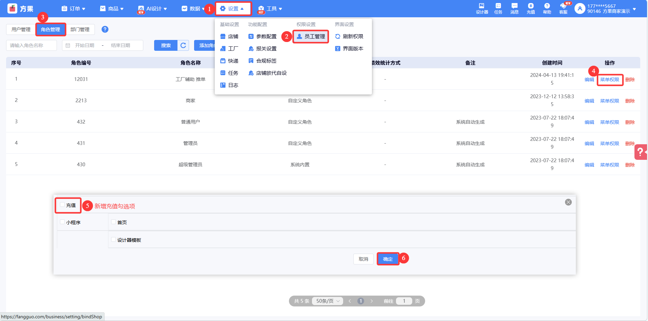Expand the 工具 dropdown menu

point(270,9)
